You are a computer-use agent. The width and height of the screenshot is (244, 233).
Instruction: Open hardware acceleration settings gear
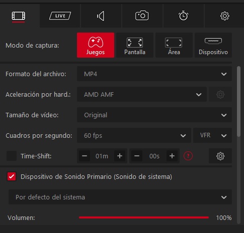coord(220,95)
